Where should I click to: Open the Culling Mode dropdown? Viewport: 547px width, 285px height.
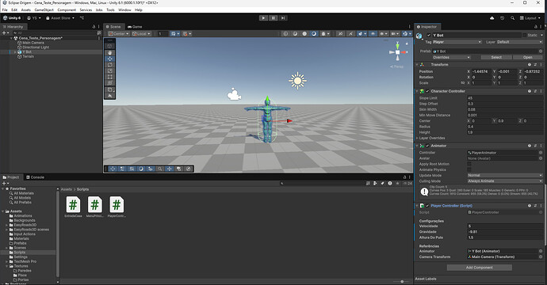505,180
